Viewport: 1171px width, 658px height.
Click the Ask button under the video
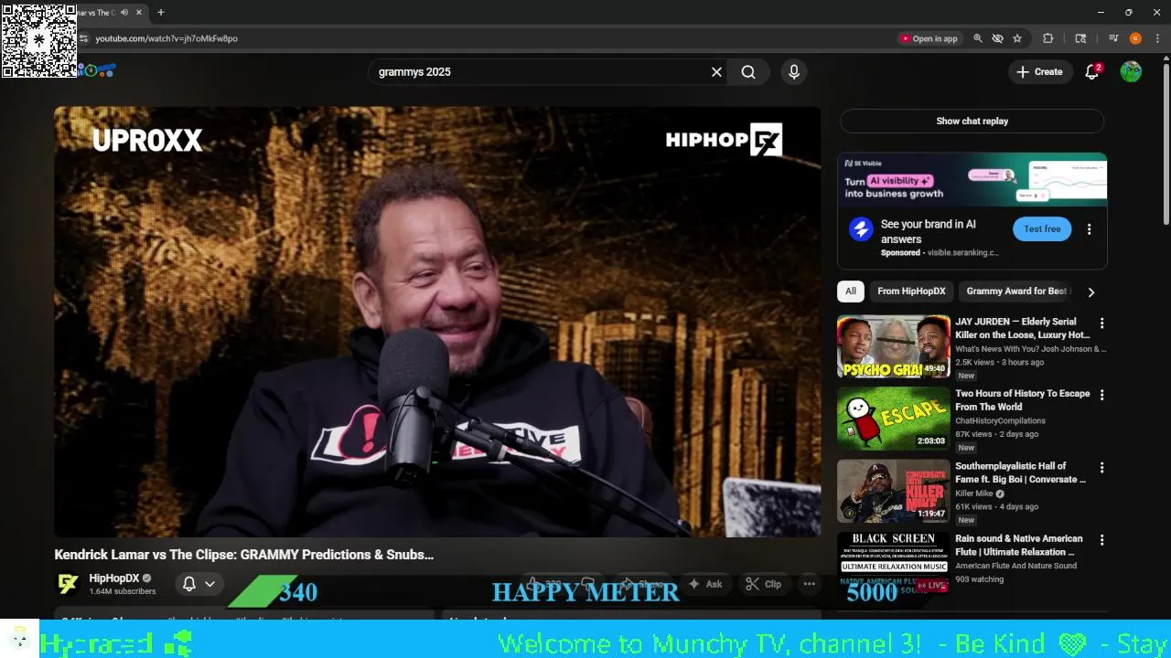(x=704, y=584)
